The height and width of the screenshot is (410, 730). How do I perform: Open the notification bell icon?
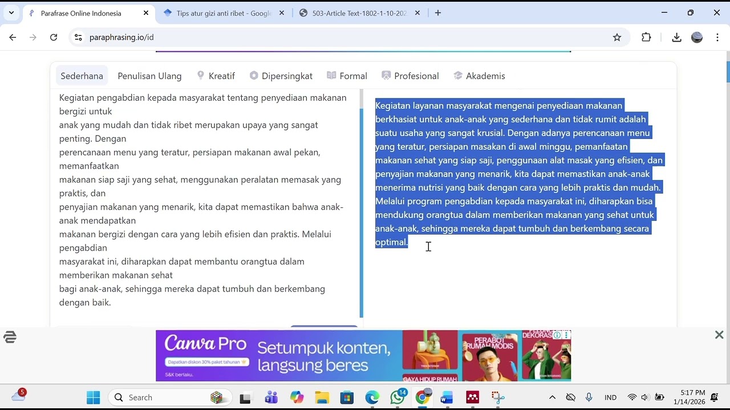[x=715, y=397]
